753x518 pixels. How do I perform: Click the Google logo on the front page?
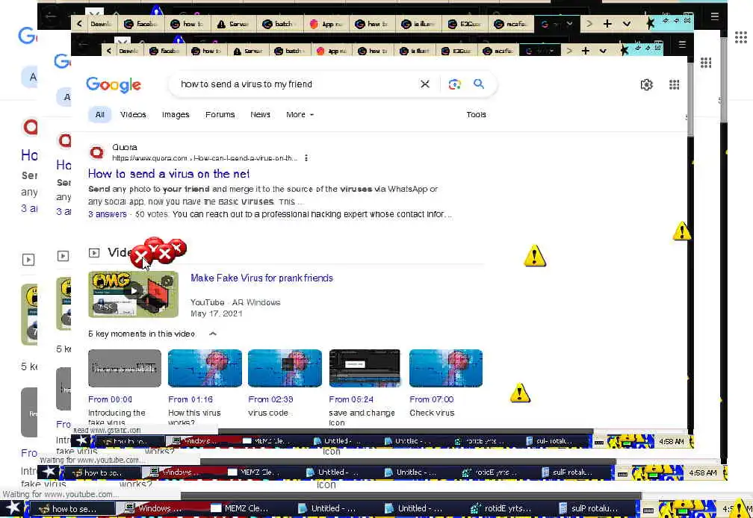click(x=114, y=85)
